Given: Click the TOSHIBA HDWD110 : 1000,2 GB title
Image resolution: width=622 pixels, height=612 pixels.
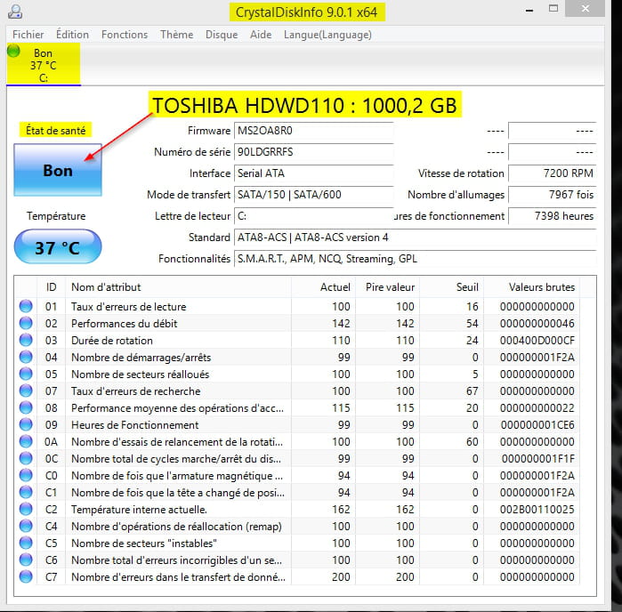Looking at the screenshot, I should [305, 105].
